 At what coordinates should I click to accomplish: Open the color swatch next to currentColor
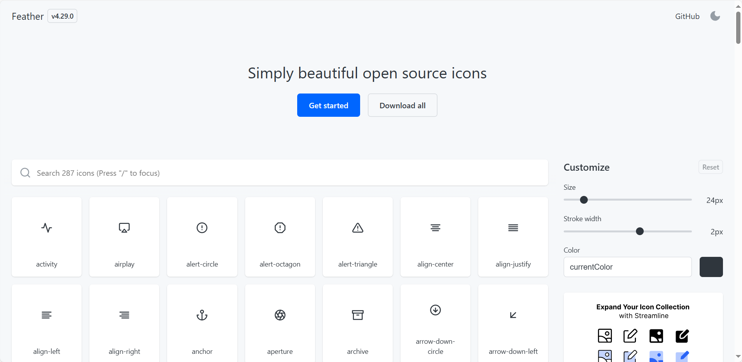click(711, 267)
